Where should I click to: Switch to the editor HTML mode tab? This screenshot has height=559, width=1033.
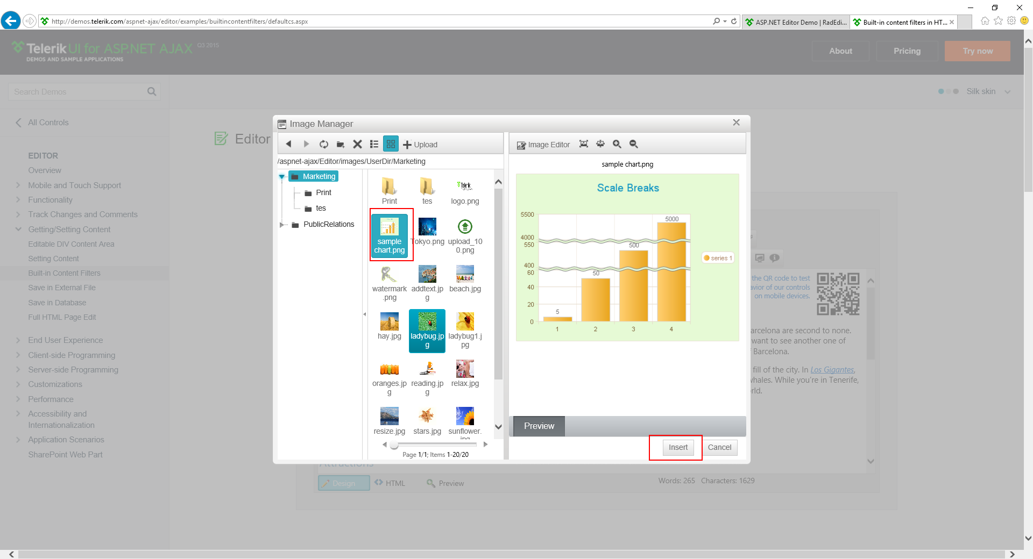pyautogui.click(x=390, y=483)
